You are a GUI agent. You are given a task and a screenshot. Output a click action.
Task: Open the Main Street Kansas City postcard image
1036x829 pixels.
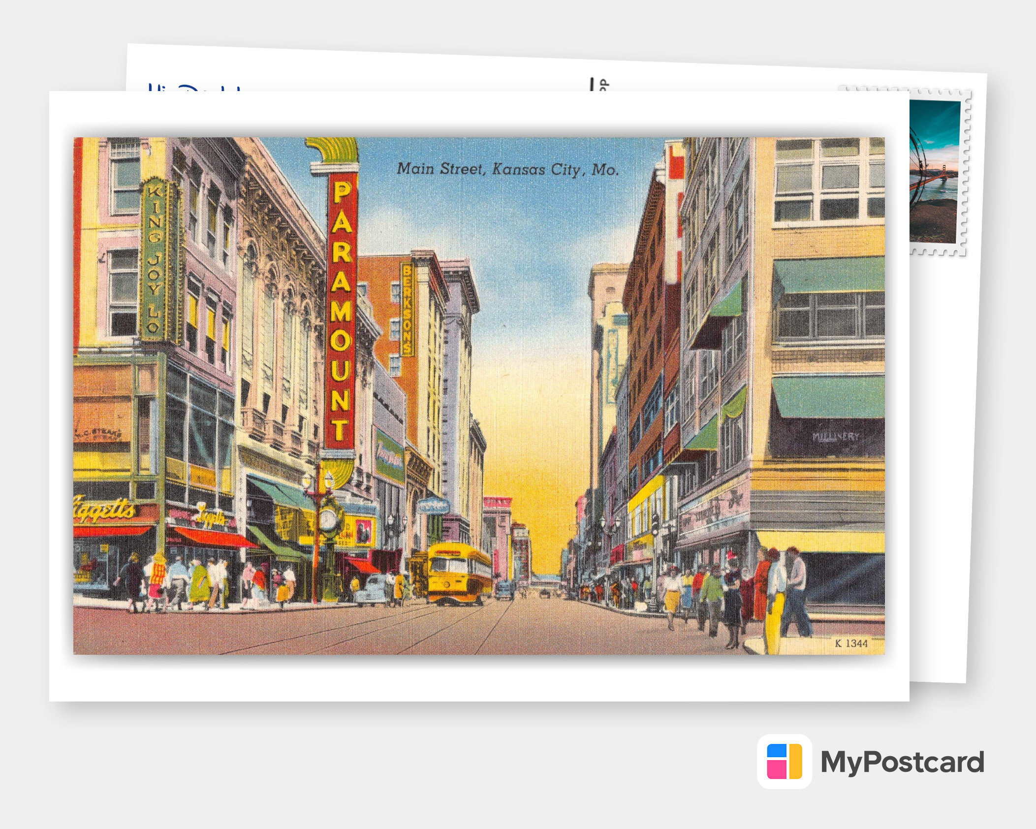(479, 396)
